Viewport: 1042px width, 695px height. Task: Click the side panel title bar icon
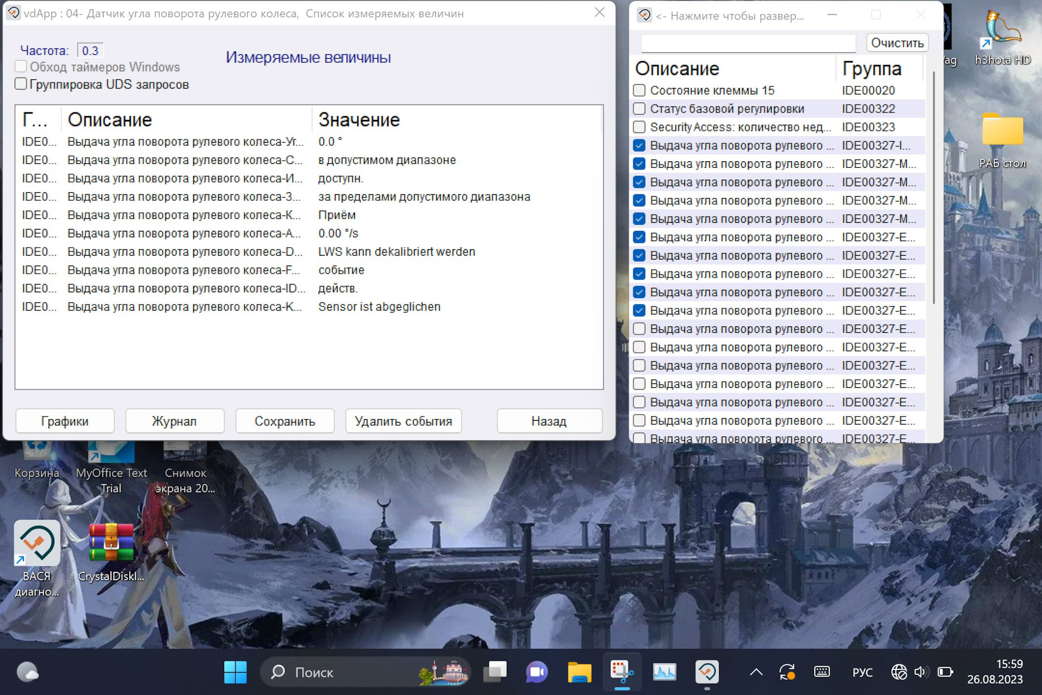[x=644, y=15]
